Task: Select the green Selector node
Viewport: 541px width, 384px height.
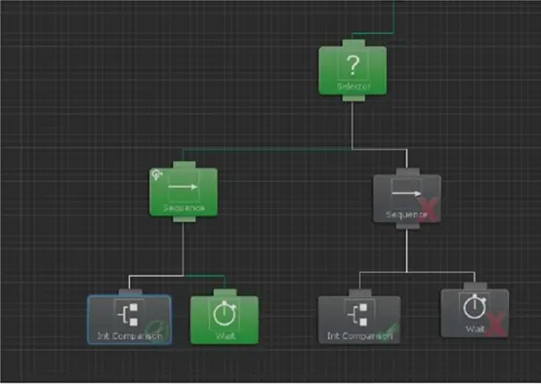Action: tap(353, 70)
